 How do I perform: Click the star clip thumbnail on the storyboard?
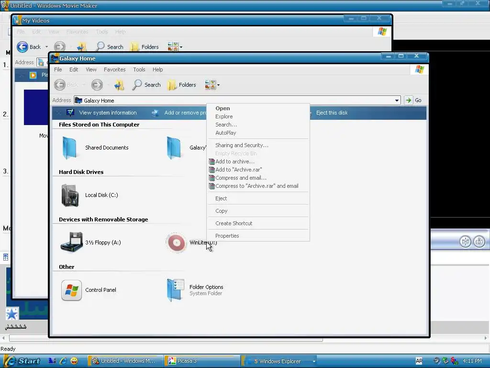click(12, 314)
